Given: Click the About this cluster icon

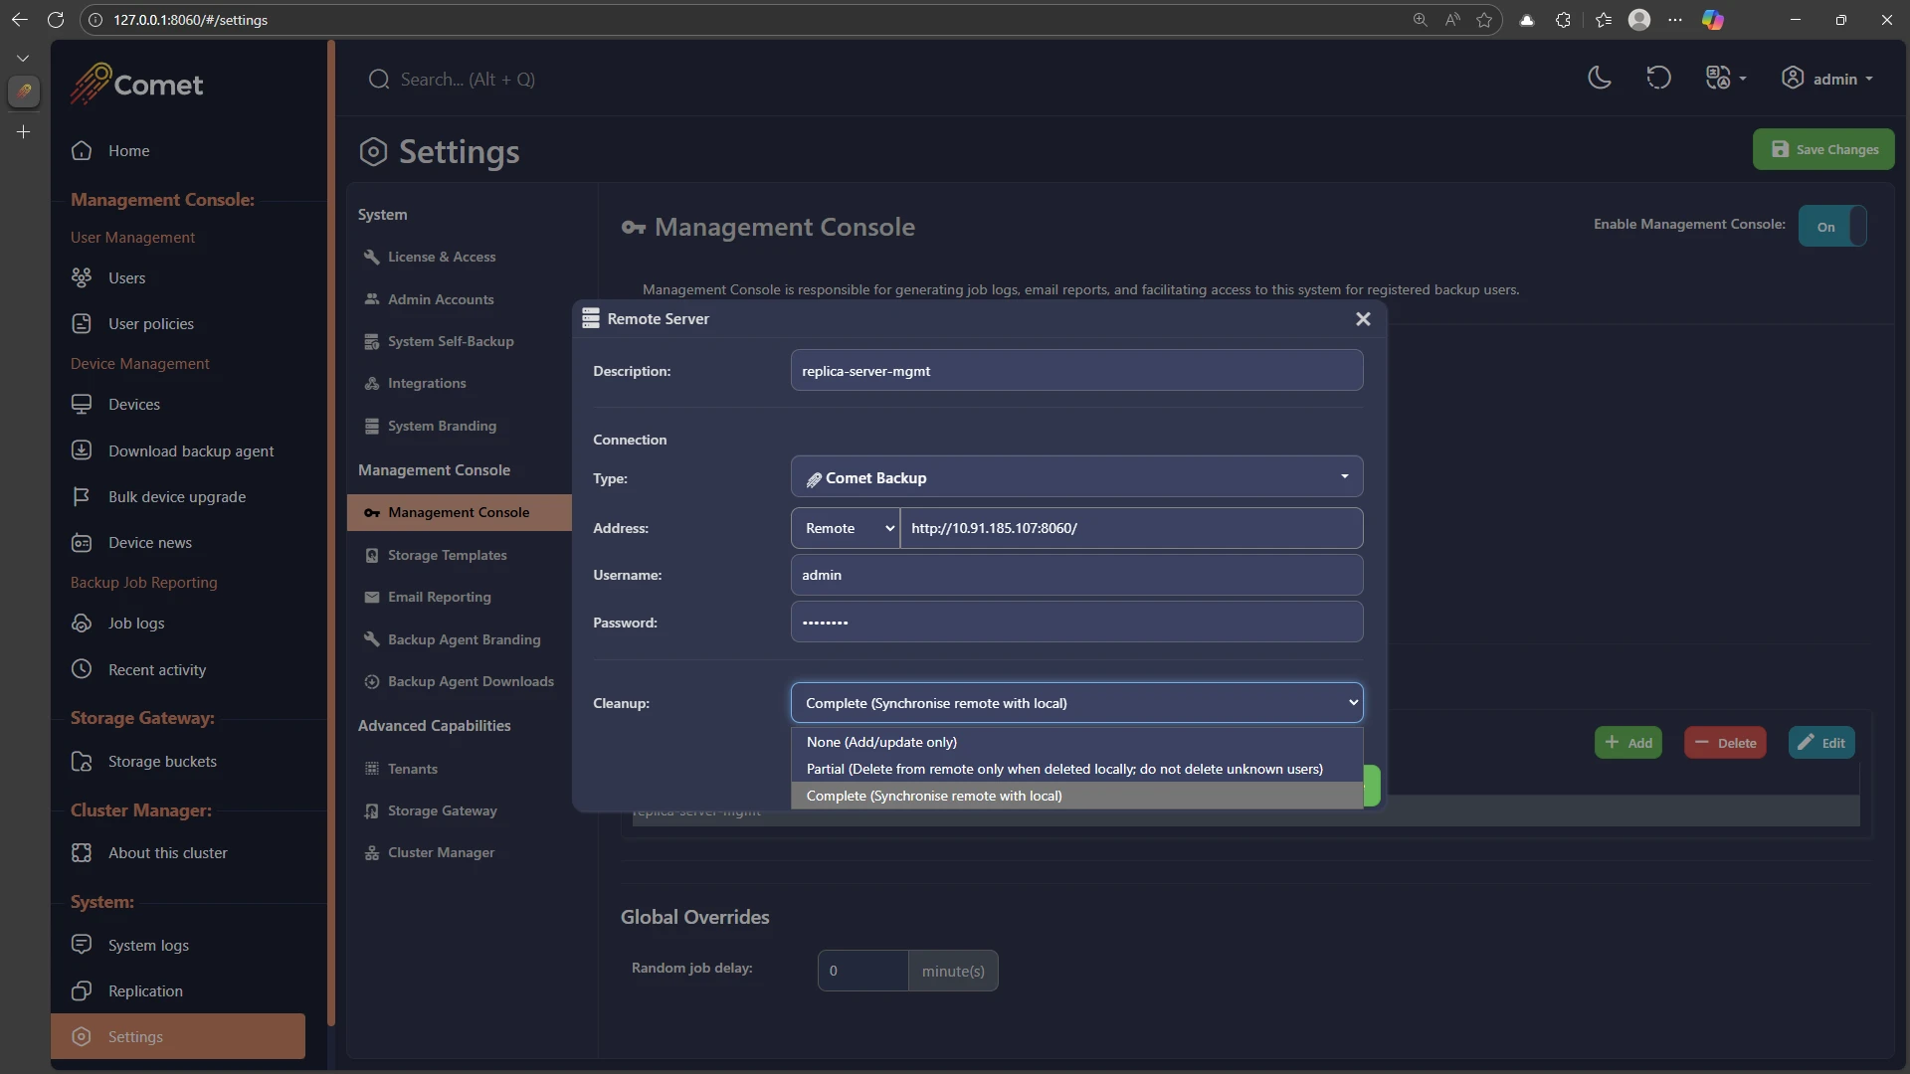Looking at the screenshot, I should [82, 852].
